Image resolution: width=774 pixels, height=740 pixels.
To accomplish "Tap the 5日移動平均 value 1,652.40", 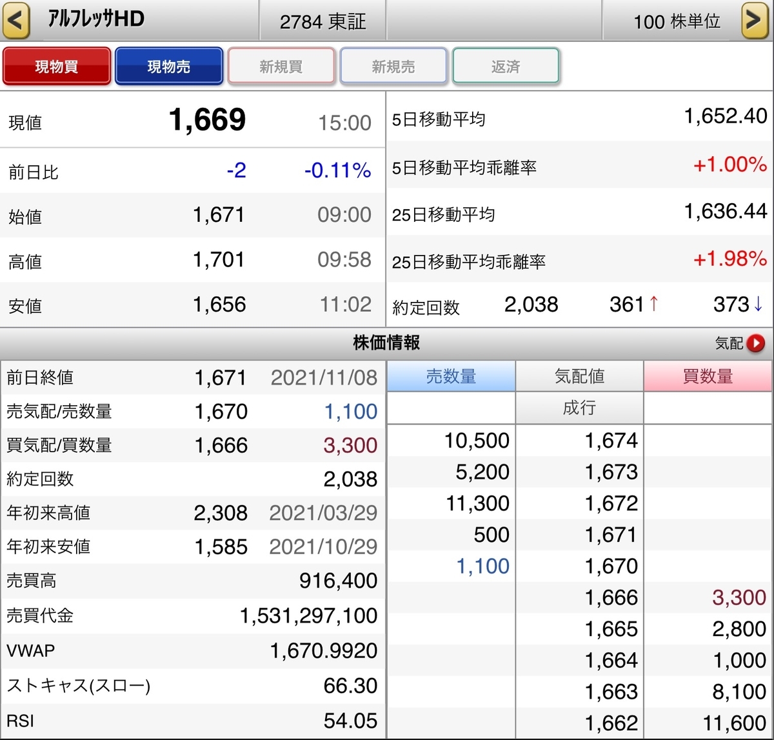I will coord(726,116).
